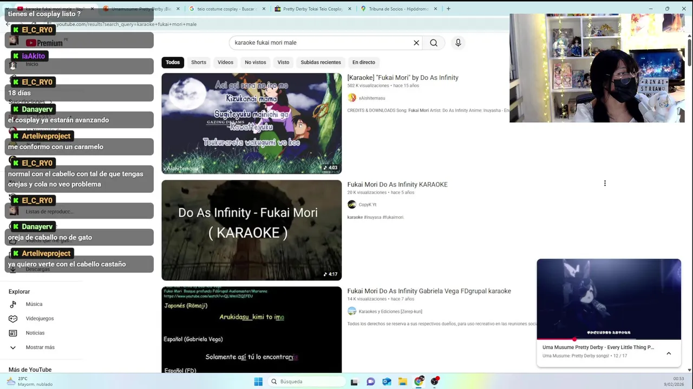Click the Videojuegos sidebar icon
This screenshot has width=693, height=389.
click(13, 319)
